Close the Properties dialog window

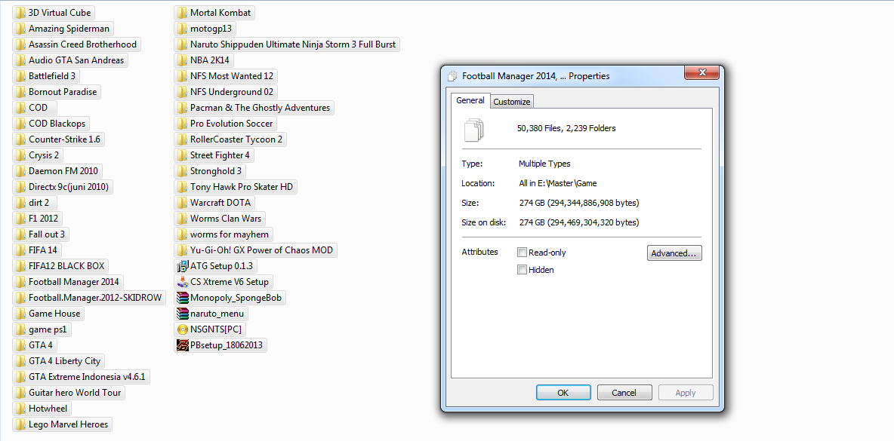(x=701, y=73)
